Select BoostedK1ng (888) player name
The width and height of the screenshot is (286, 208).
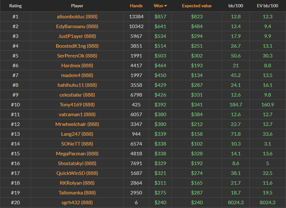coord(77,46)
